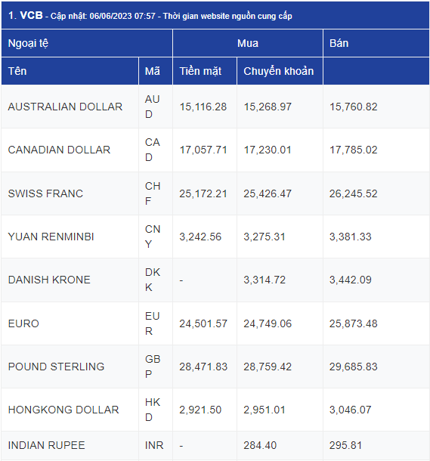This screenshot has height=461, width=430.
Task: Click the Chuyển khoản sub-header
Action: coord(280,71)
